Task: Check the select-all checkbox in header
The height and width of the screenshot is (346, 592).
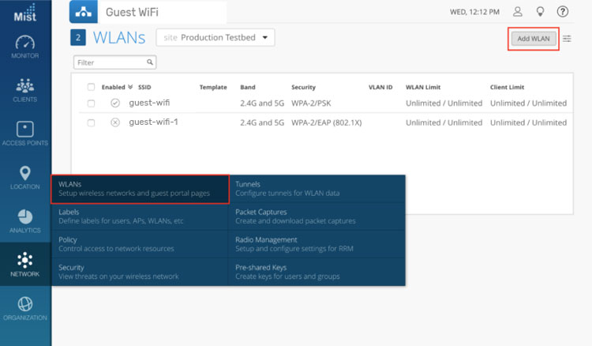Action: (91, 87)
